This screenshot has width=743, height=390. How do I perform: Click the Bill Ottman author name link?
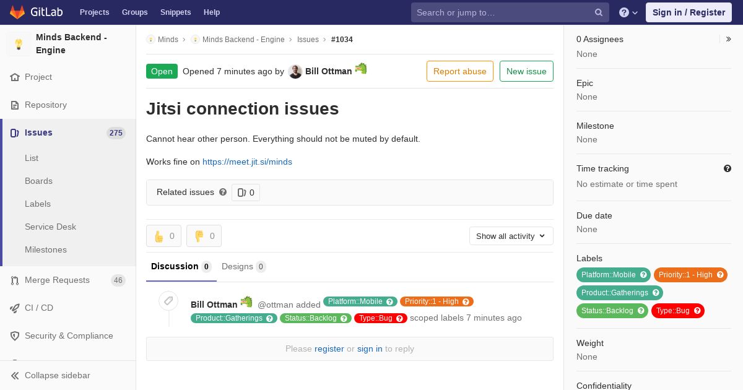click(x=328, y=71)
